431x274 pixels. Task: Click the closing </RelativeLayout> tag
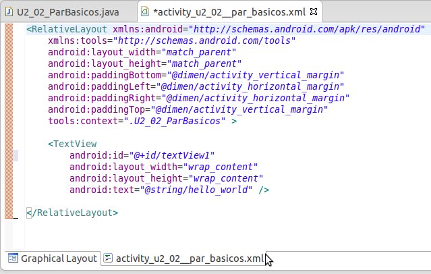tap(72, 213)
